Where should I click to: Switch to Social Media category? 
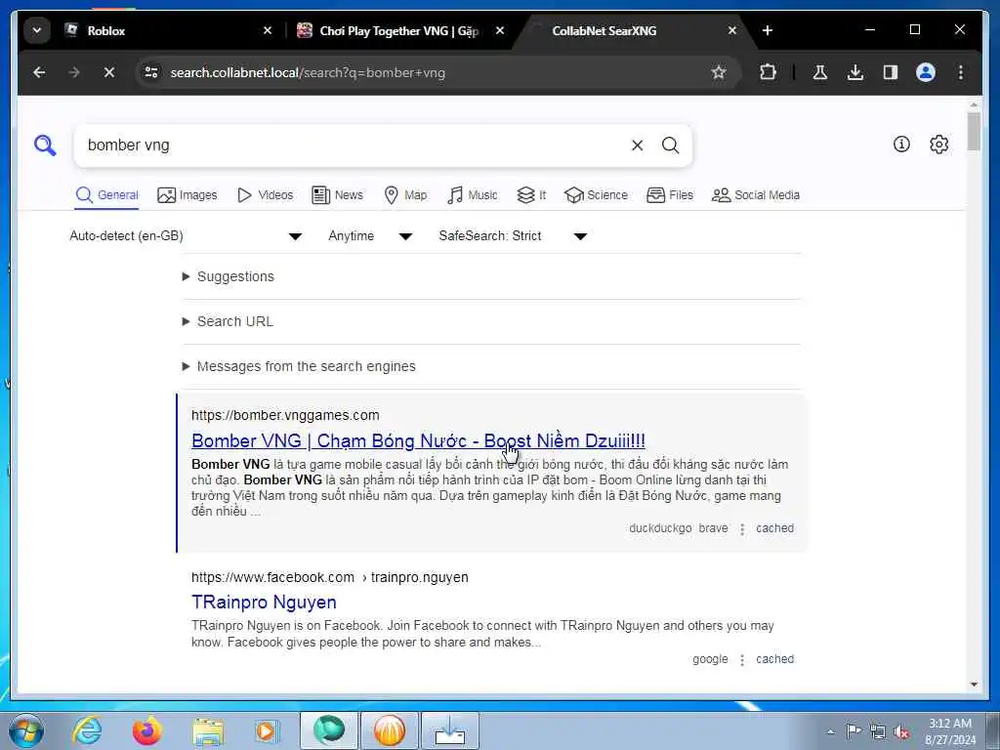point(756,195)
